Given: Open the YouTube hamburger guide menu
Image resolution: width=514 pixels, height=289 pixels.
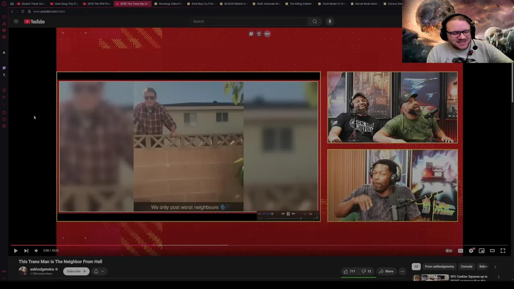Looking at the screenshot, I should pos(16,22).
